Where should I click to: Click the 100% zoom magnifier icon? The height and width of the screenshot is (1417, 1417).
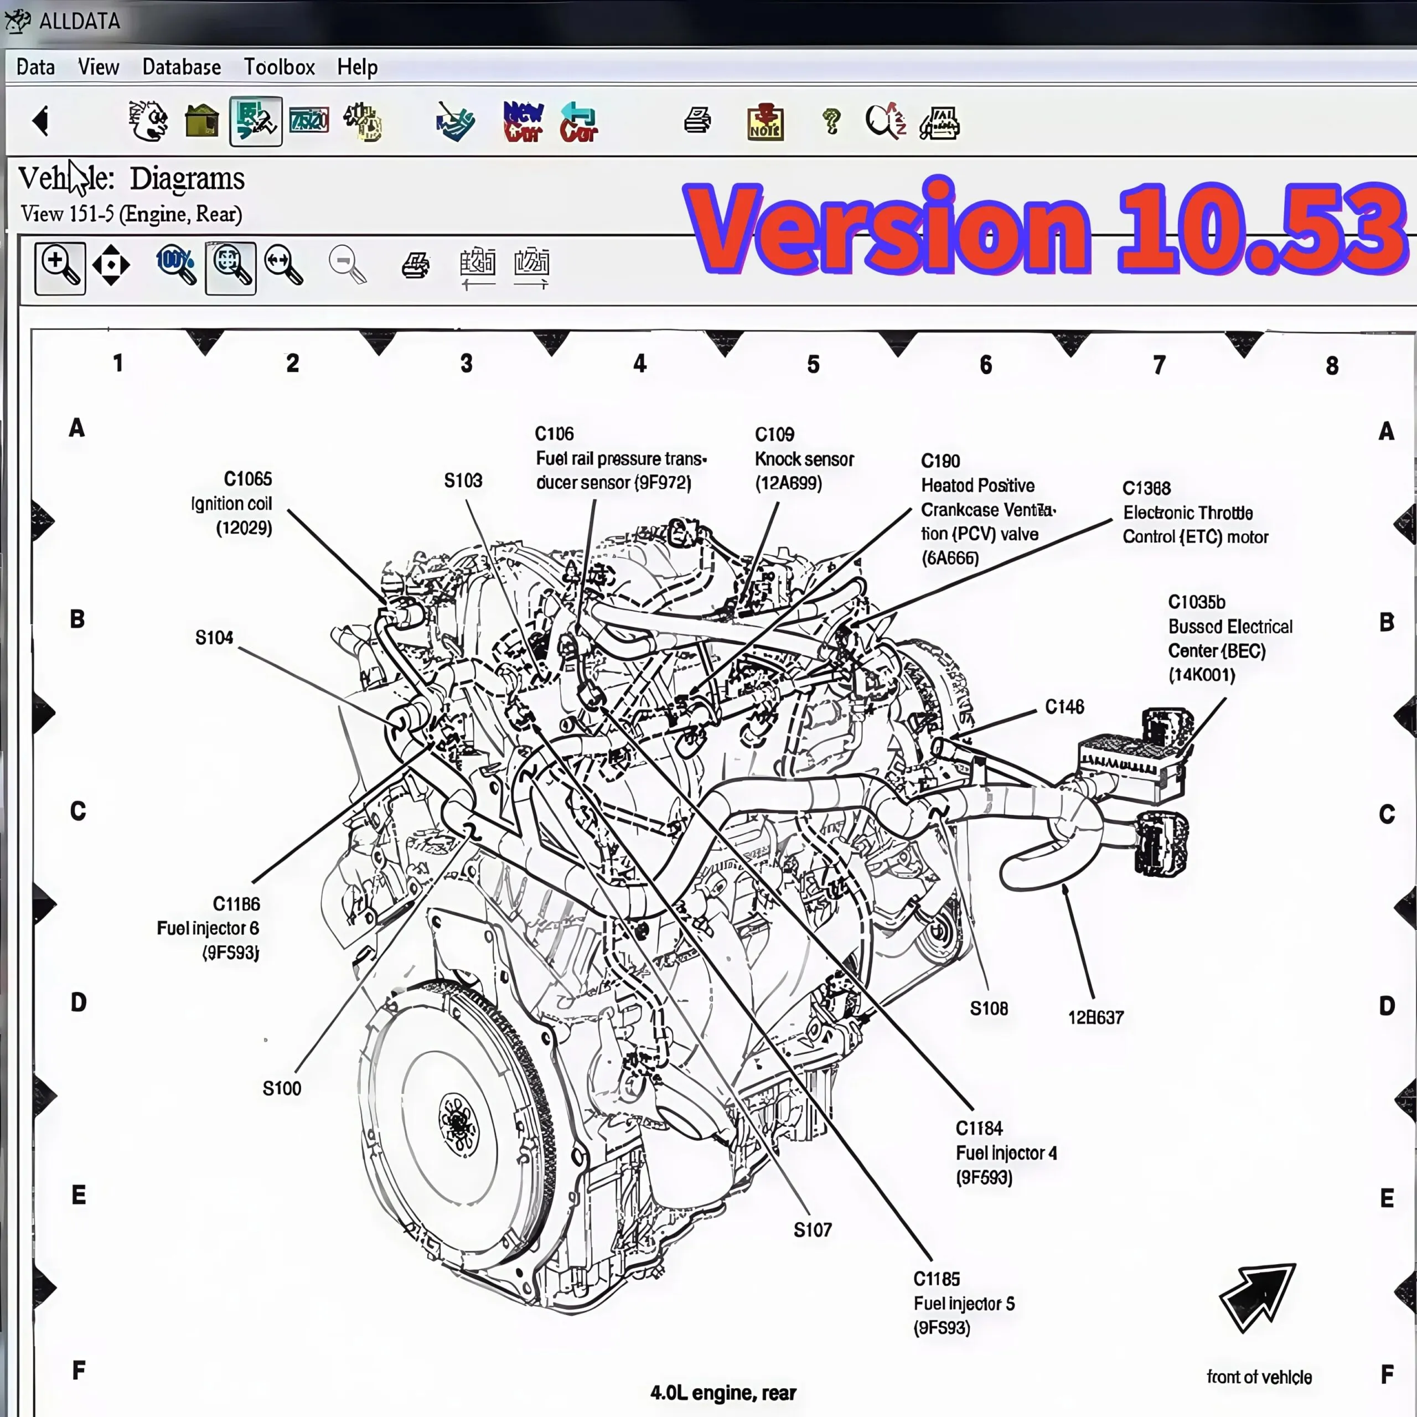(x=176, y=265)
